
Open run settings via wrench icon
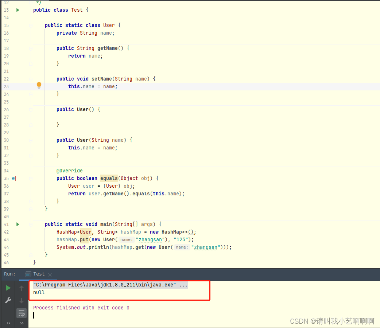pyautogui.click(x=8, y=300)
